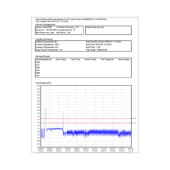Click the 'Trip Number trip_num' text
The width and height of the screenshot is (170, 170).
(95, 27)
